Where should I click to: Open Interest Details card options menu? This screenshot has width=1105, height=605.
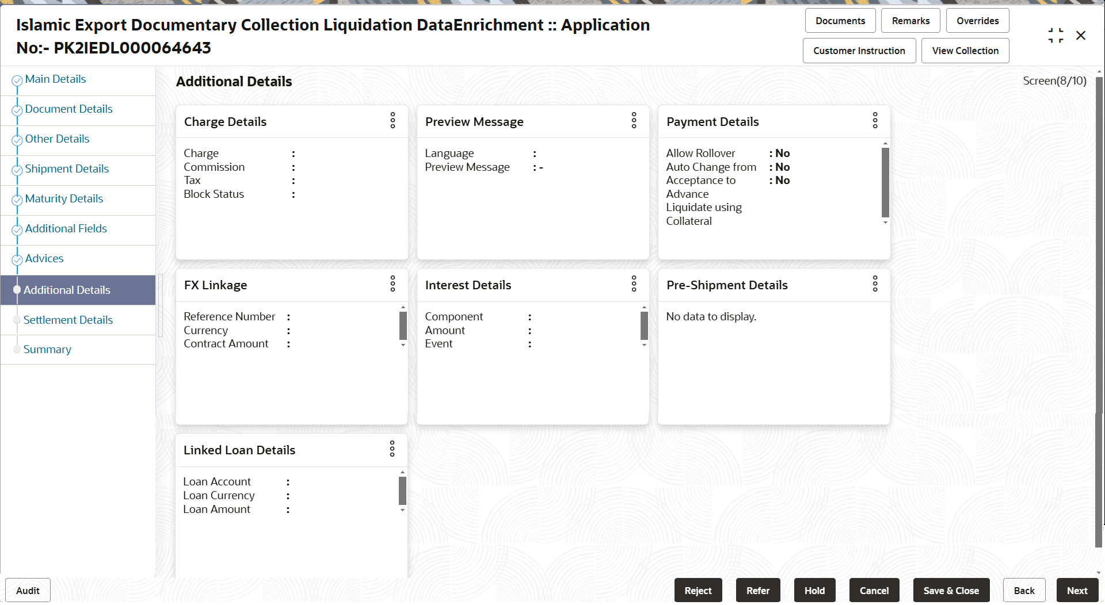(x=634, y=284)
